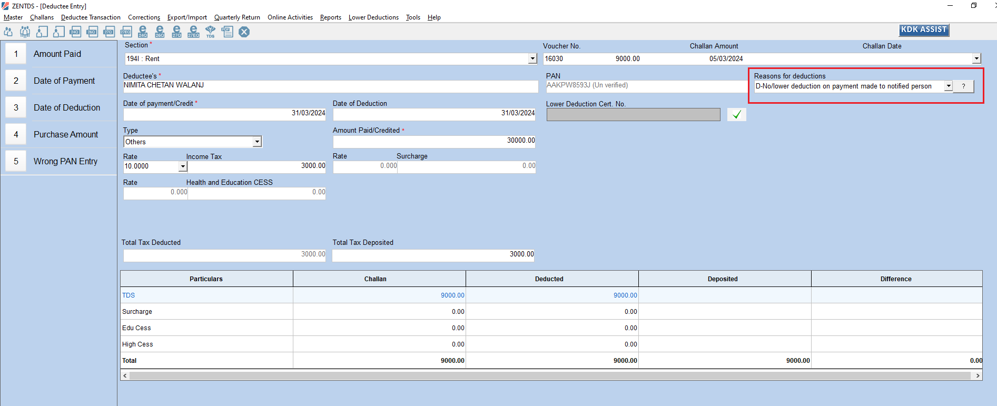997x406 pixels.
Task: Click the Income Tax amount field 3000.00
Action: [257, 167]
